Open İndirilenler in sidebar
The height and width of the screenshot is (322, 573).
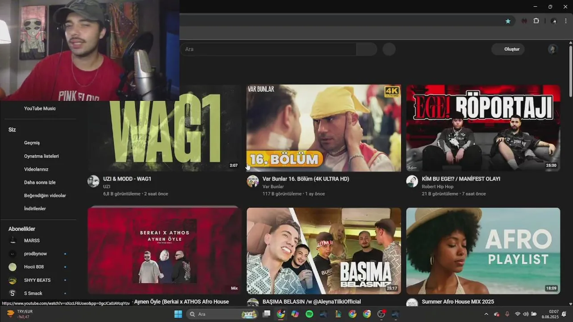35,209
